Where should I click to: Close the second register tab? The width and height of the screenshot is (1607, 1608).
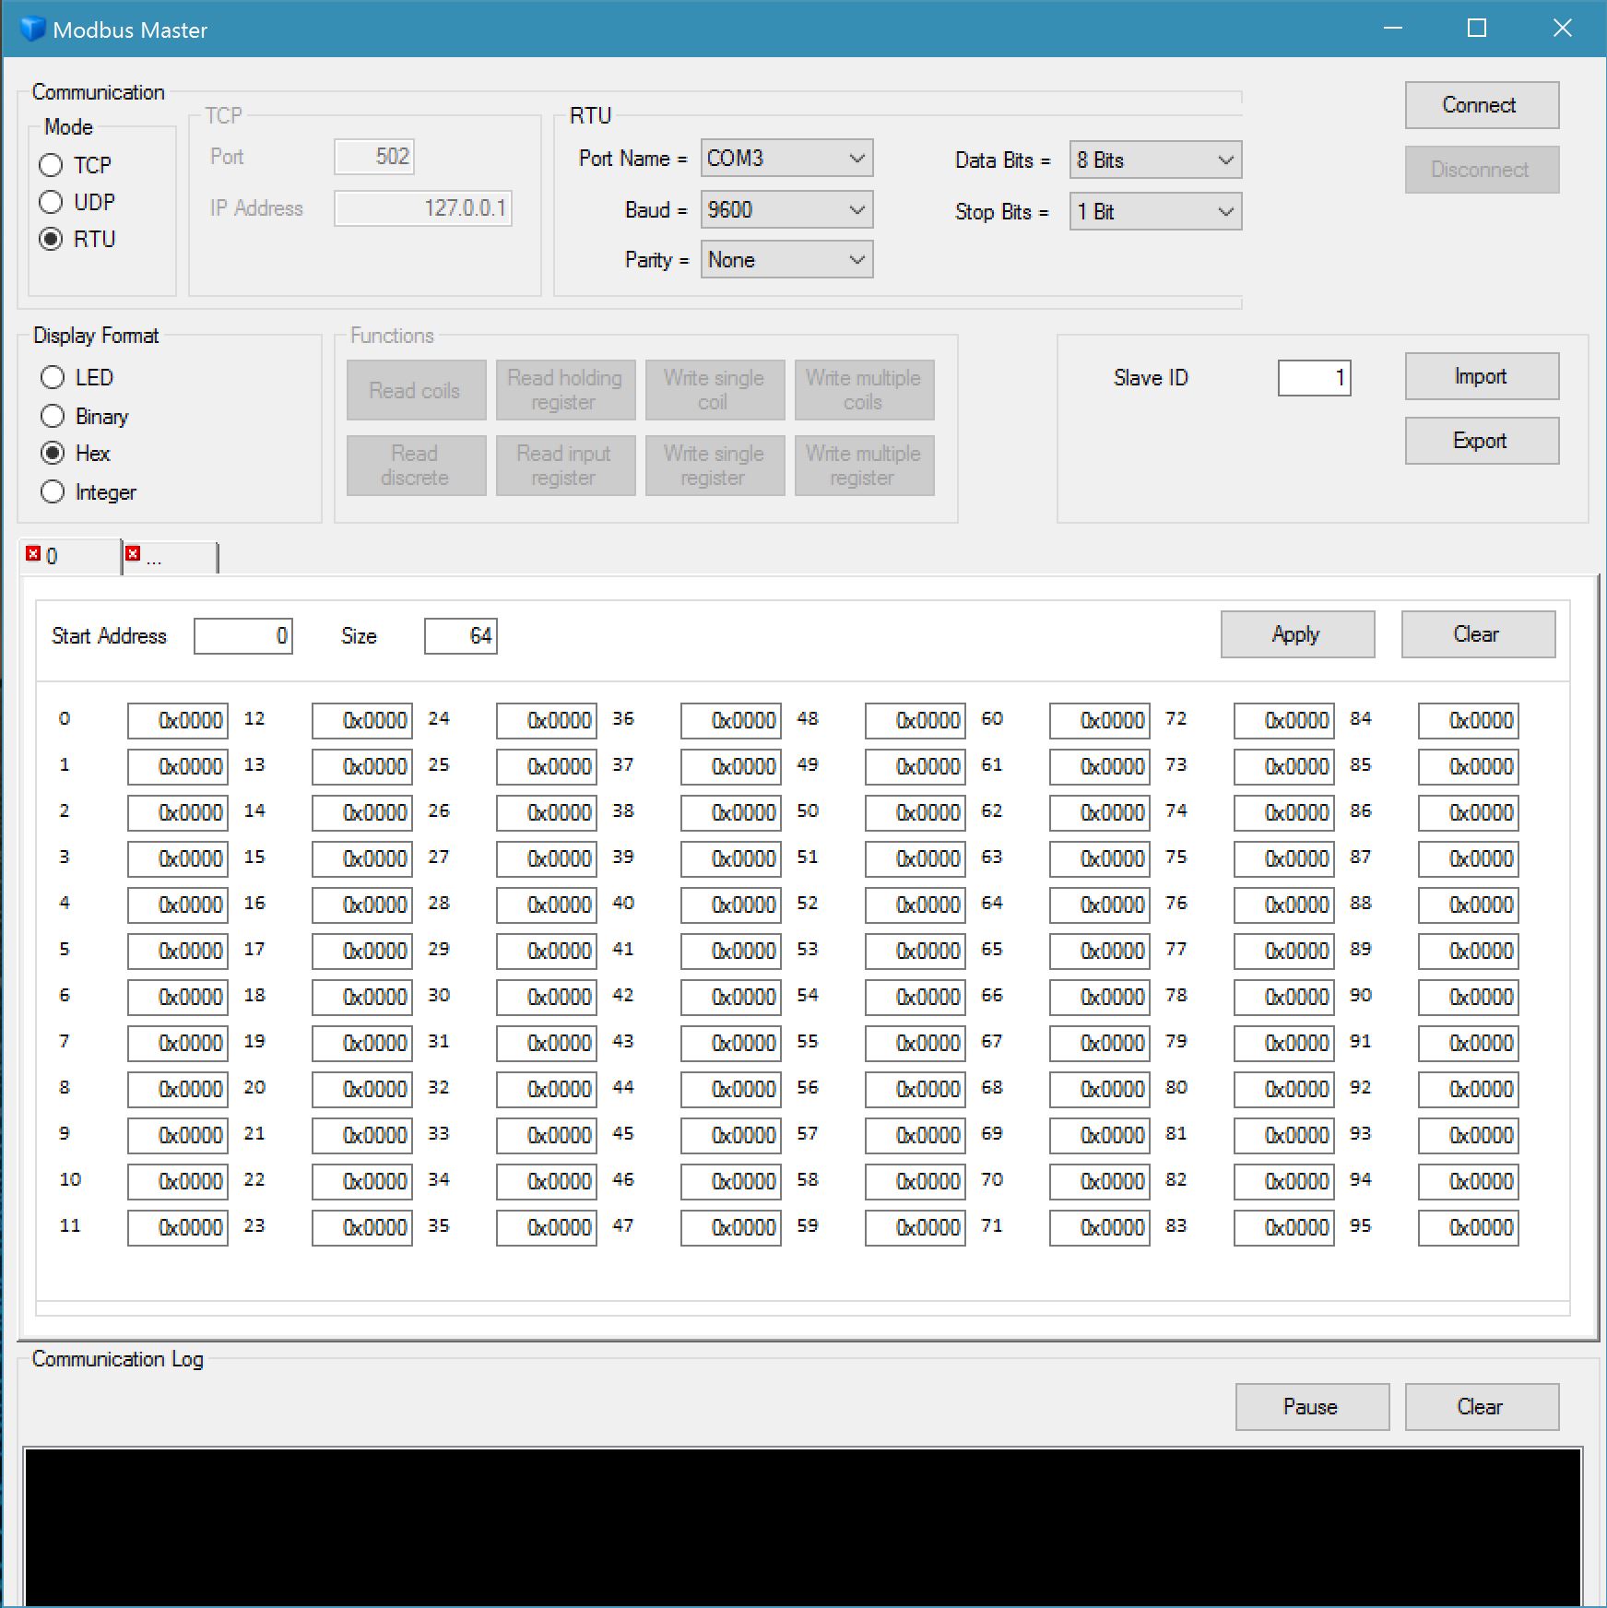134,553
